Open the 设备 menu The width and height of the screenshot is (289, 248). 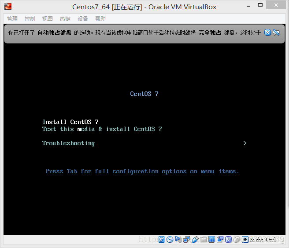(83, 18)
